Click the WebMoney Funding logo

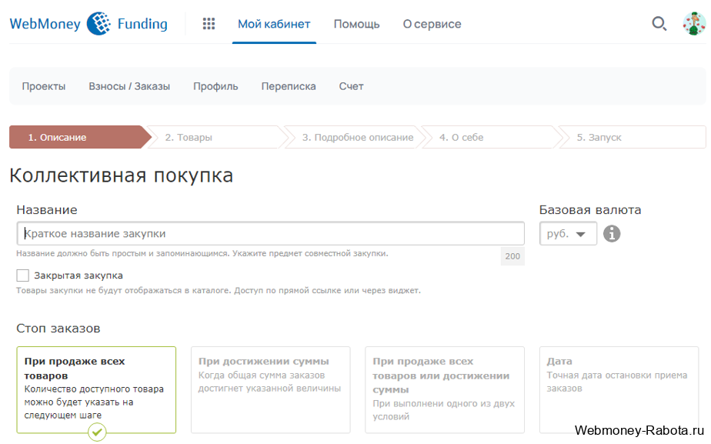pyautogui.click(x=88, y=24)
